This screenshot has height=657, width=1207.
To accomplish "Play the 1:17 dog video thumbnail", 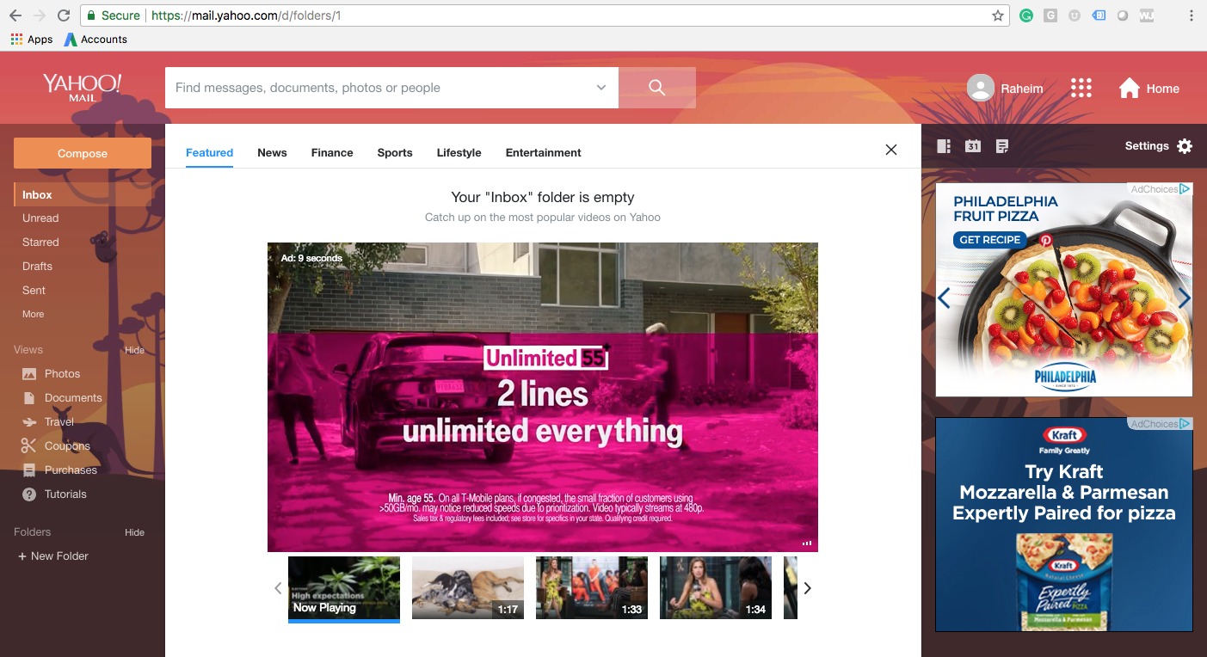I will point(468,588).
